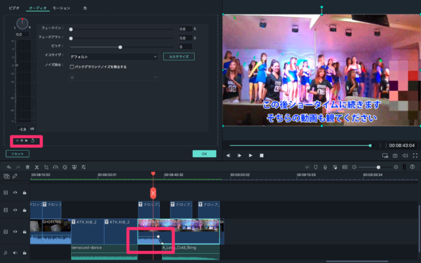Viewport: 421px width, 263px height.
Task: Click the stop square button
Action: coord(262,155)
